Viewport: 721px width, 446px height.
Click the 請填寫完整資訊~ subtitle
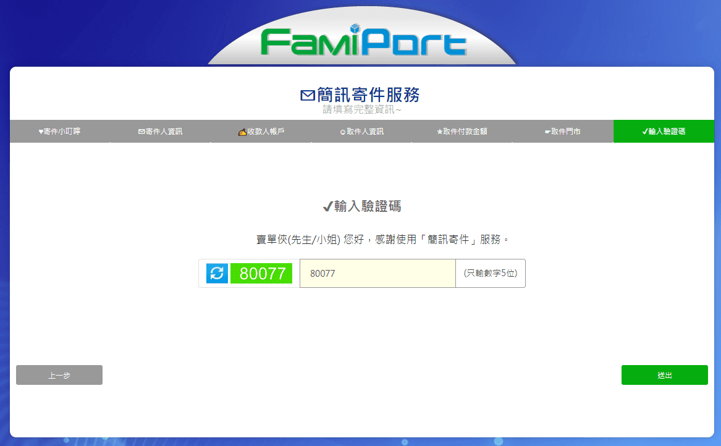[x=362, y=109]
